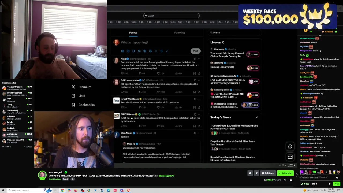This screenshot has width=343, height=193.
Task: Click Grok enhance icon in composer toolbar
Action: (x=134, y=51)
